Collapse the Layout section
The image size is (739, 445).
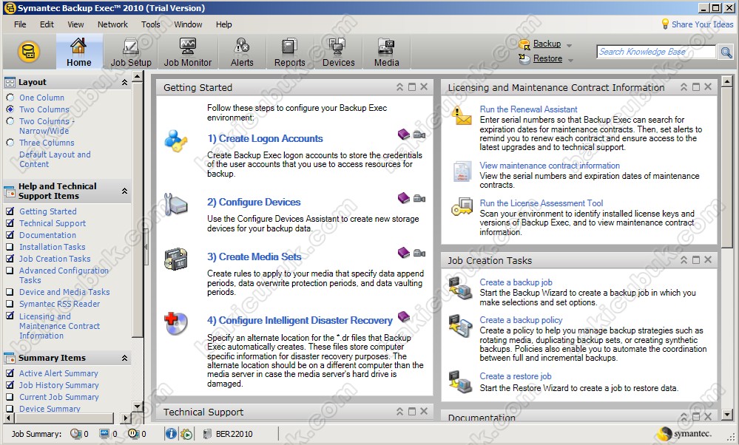pyautogui.click(x=124, y=82)
